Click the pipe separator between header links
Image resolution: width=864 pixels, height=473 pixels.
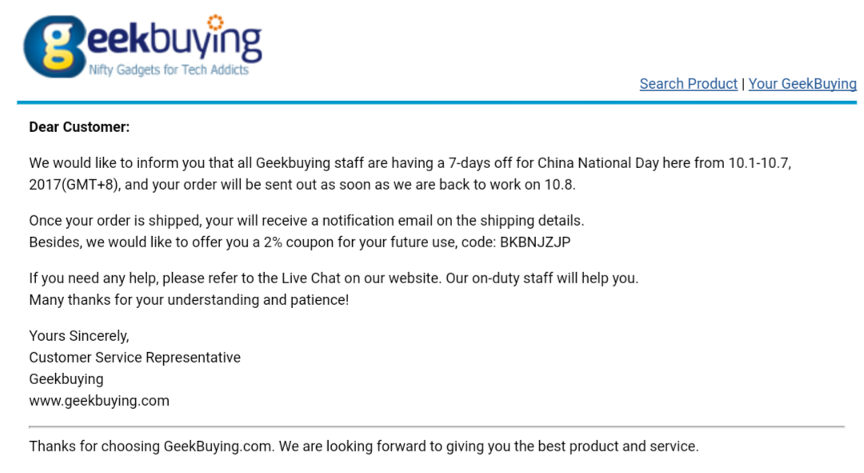pos(742,84)
